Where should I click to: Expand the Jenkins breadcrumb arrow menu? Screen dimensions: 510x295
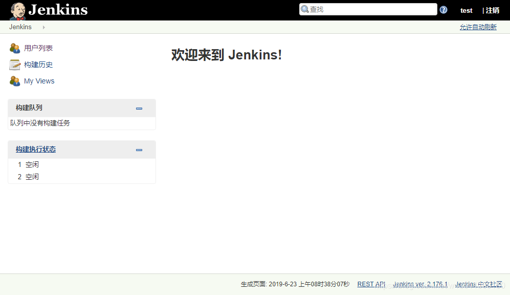43,27
